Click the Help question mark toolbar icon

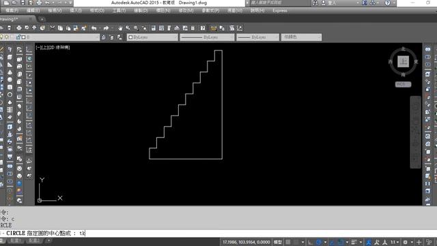[203, 28]
